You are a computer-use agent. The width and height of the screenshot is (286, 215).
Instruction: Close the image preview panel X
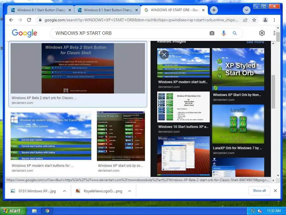point(164,55)
